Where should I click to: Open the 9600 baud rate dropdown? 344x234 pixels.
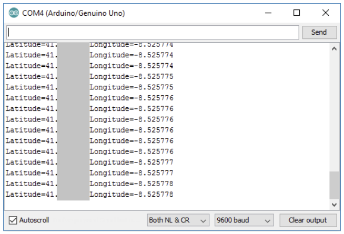coord(244,220)
